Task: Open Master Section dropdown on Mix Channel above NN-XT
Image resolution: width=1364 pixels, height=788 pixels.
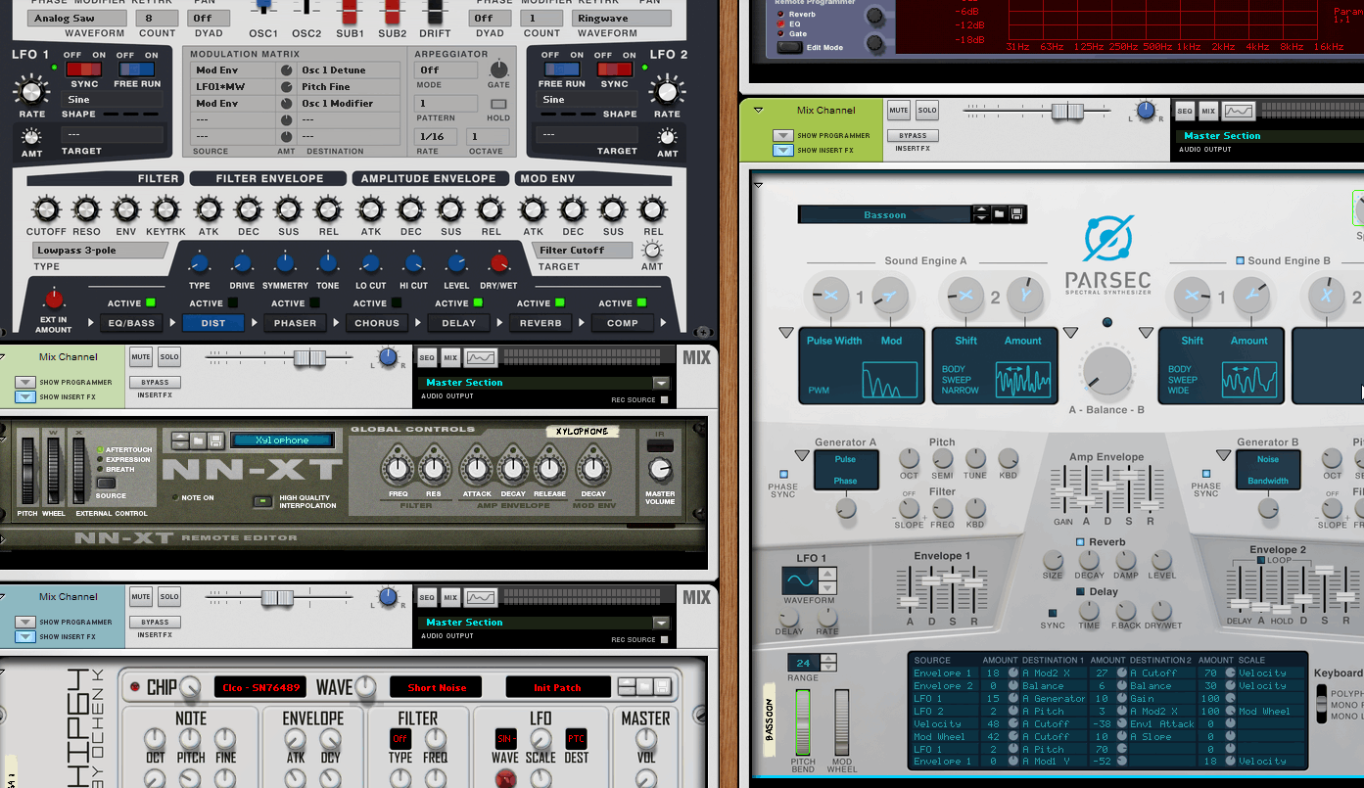Action: [x=661, y=383]
